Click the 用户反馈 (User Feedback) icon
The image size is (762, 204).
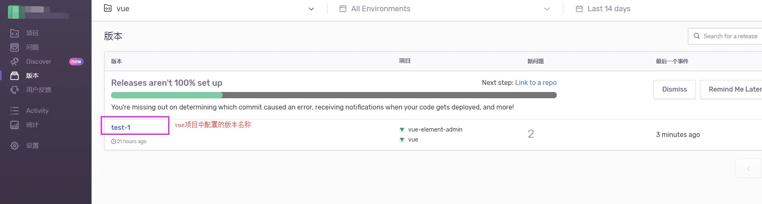(15, 90)
